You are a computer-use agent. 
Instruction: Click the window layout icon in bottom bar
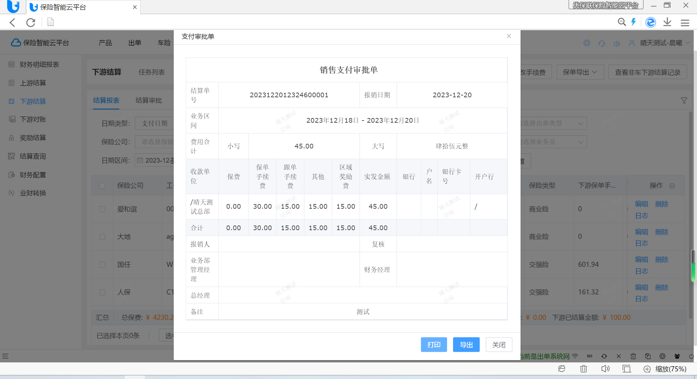coord(627,369)
